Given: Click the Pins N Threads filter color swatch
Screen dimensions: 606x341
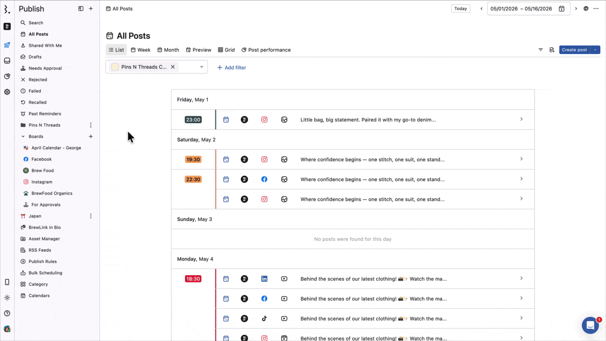Looking at the screenshot, I should (x=115, y=67).
